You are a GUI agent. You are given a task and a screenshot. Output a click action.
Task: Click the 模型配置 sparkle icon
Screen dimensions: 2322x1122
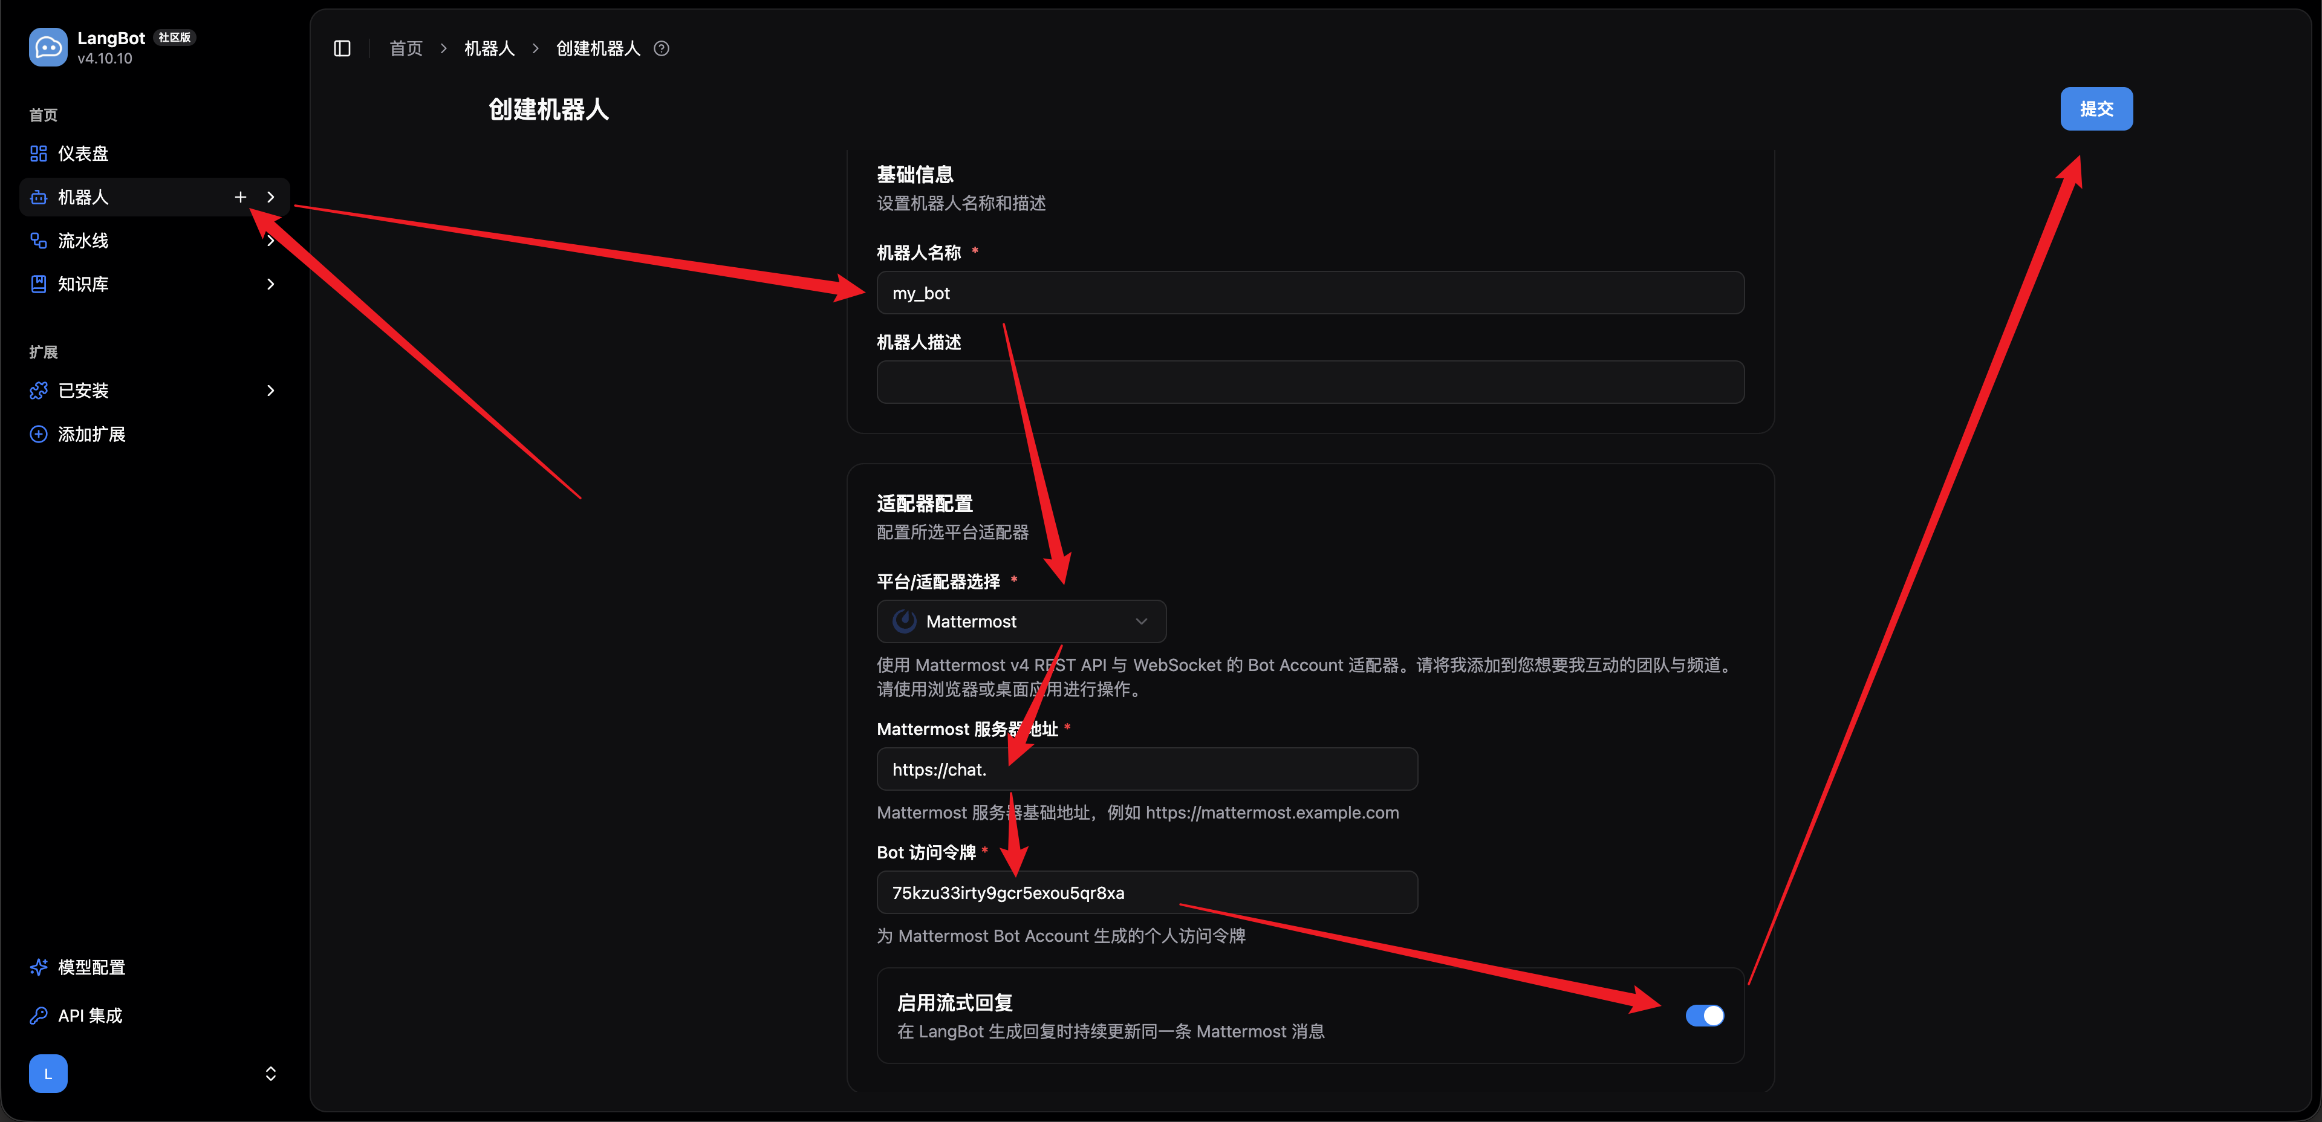[x=39, y=967]
